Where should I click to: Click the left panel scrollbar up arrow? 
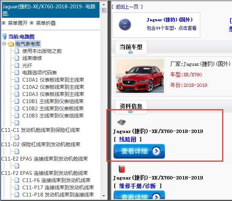(104, 5)
